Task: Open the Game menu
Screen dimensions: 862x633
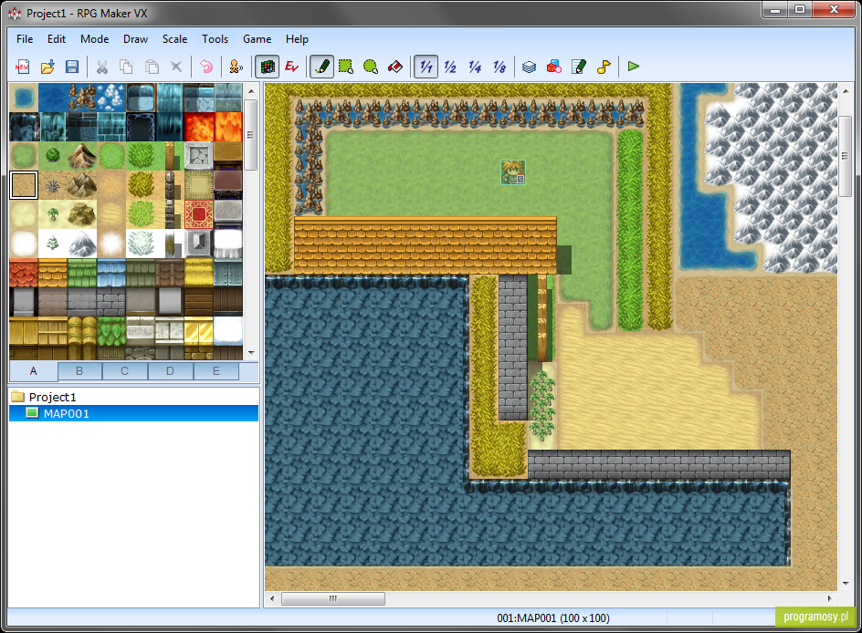Action: (258, 39)
